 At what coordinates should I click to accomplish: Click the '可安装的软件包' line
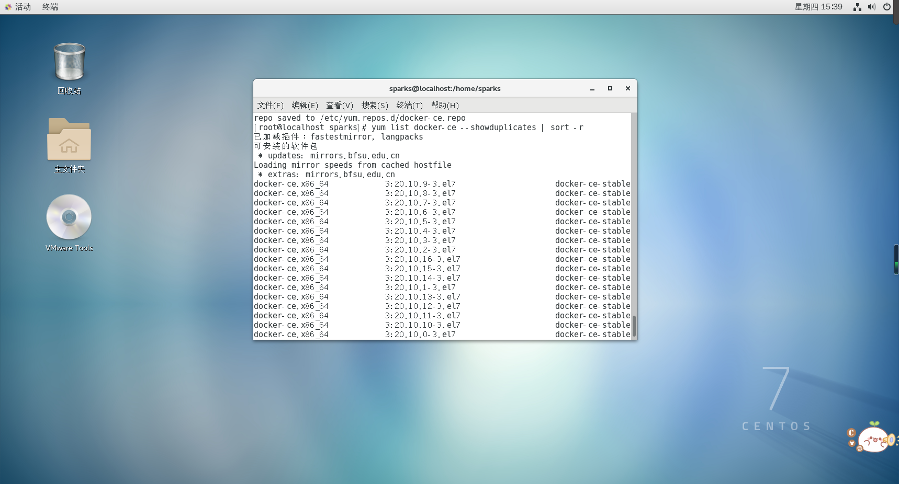[286, 146]
